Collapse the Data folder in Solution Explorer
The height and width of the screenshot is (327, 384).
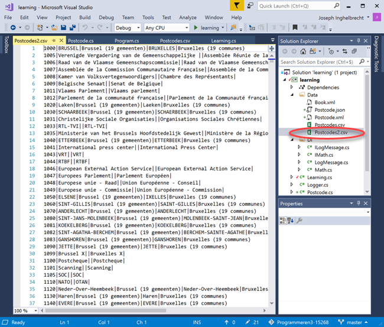point(291,94)
